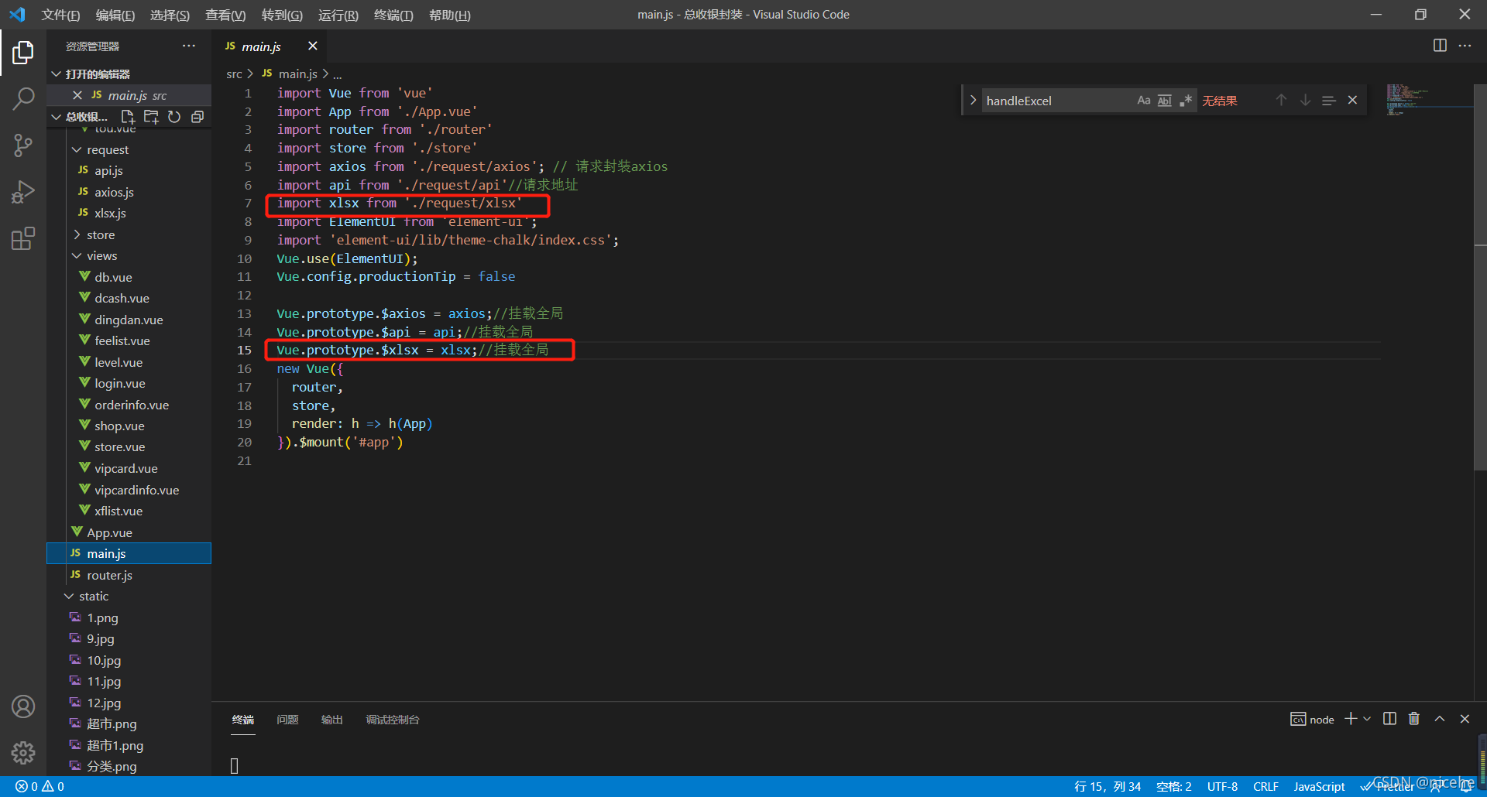Open login.vue in file tree

119,383
